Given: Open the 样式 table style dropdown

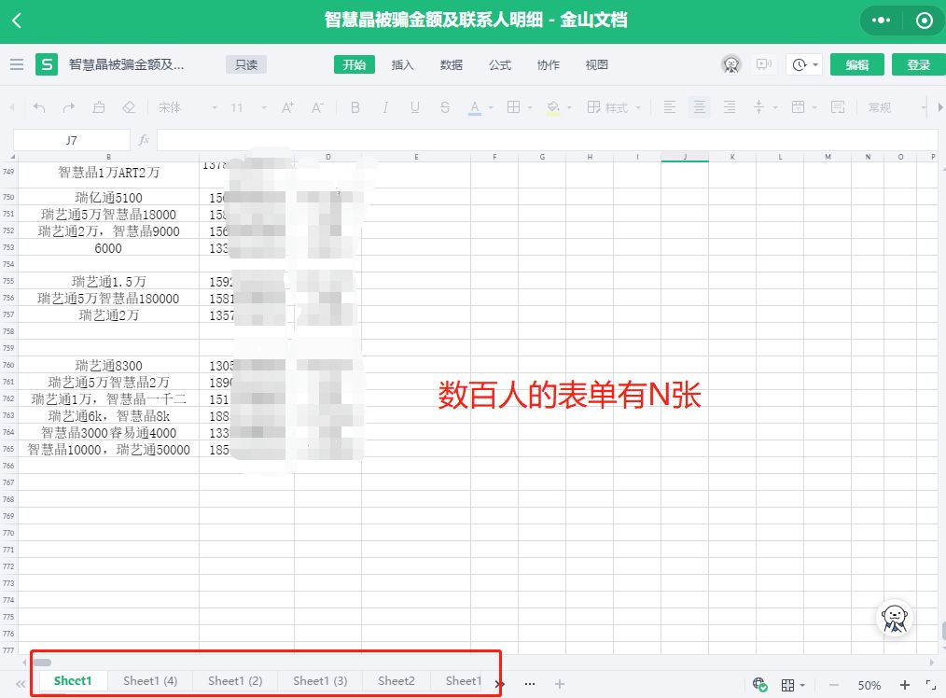Looking at the screenshot, I should [614, 107].
